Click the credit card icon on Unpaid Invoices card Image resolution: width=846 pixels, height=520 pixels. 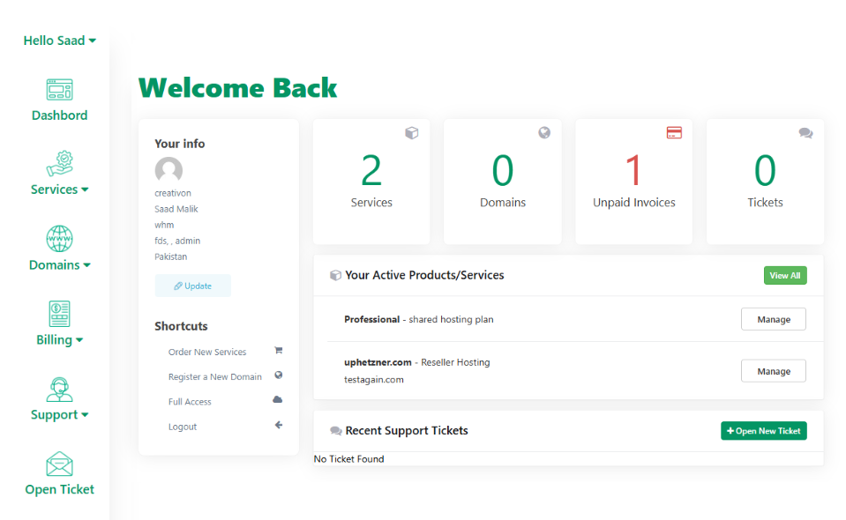(674, 132)
